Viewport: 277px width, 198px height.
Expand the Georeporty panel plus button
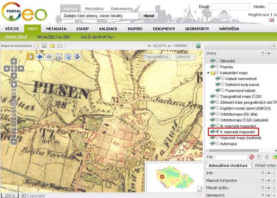(x=274, y=195)
